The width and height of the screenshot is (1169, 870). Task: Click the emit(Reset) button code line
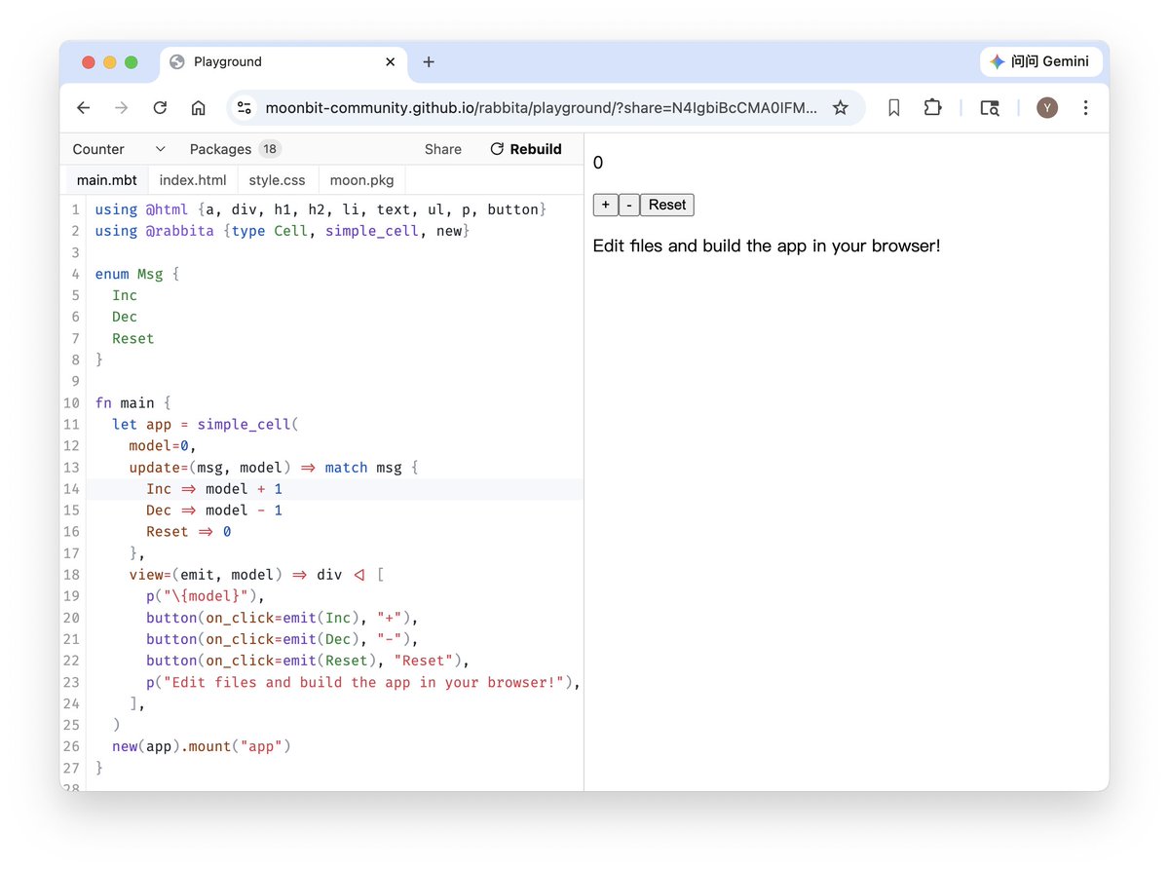tap(308, 661)
